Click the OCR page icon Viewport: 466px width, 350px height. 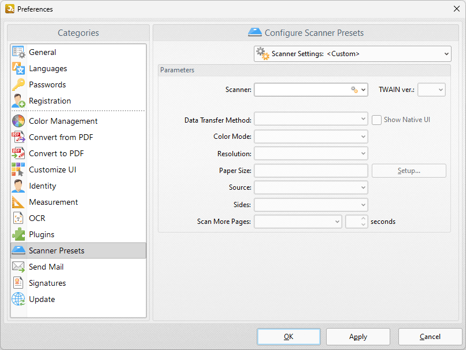click(19, 218)
